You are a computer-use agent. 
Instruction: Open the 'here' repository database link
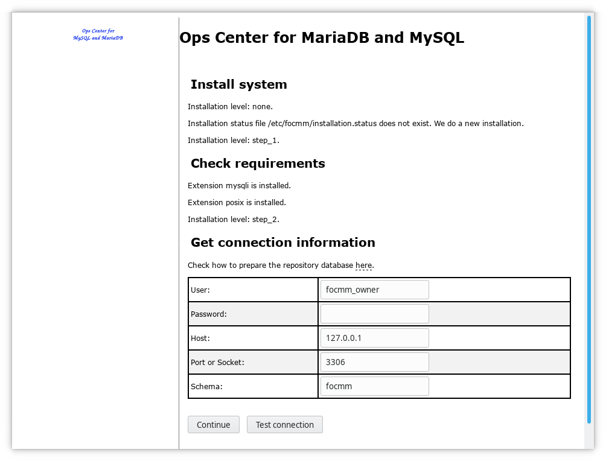click(x=364, y=265)
